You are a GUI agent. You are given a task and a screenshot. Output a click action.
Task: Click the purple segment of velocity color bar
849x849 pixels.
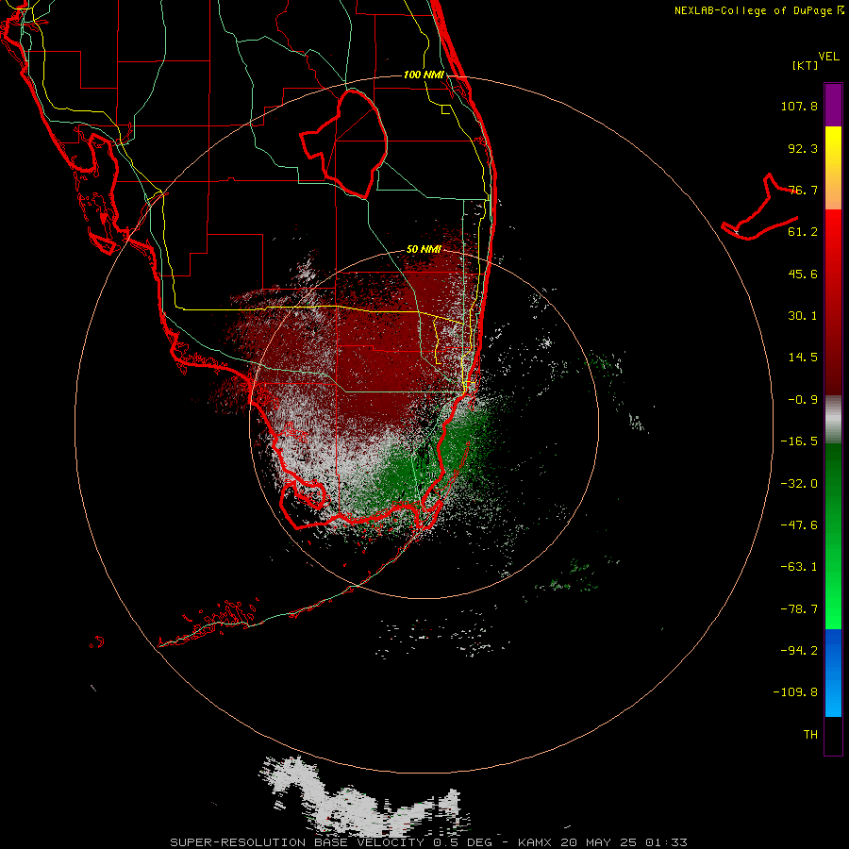[x=833, y=105]
